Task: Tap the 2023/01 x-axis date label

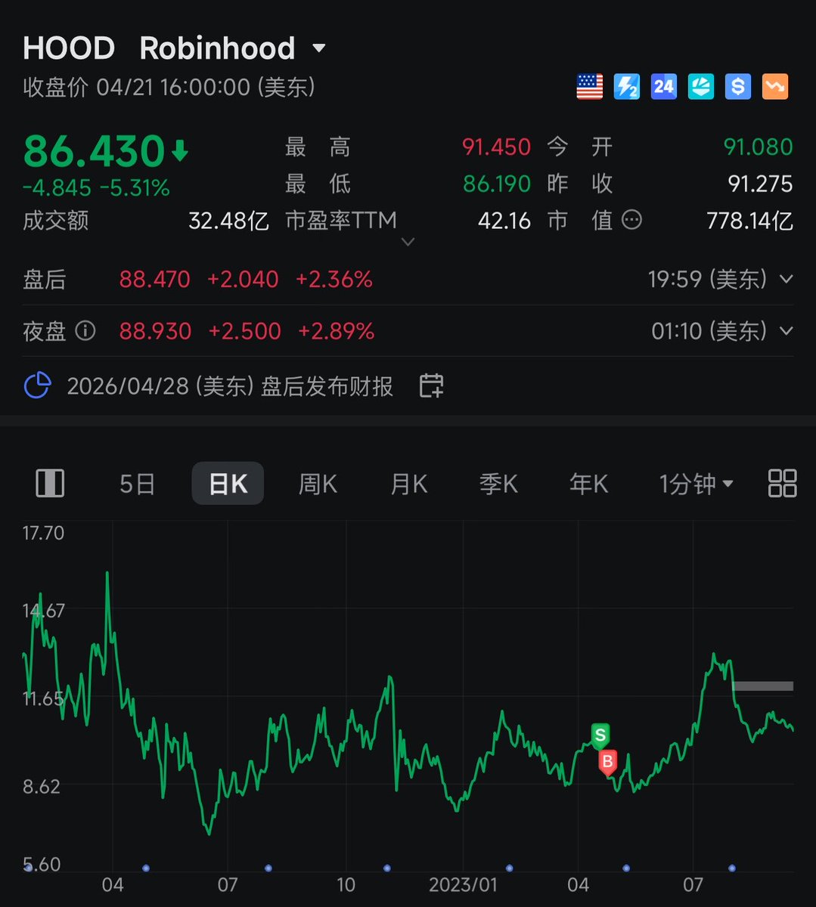Action: (463, 884)
